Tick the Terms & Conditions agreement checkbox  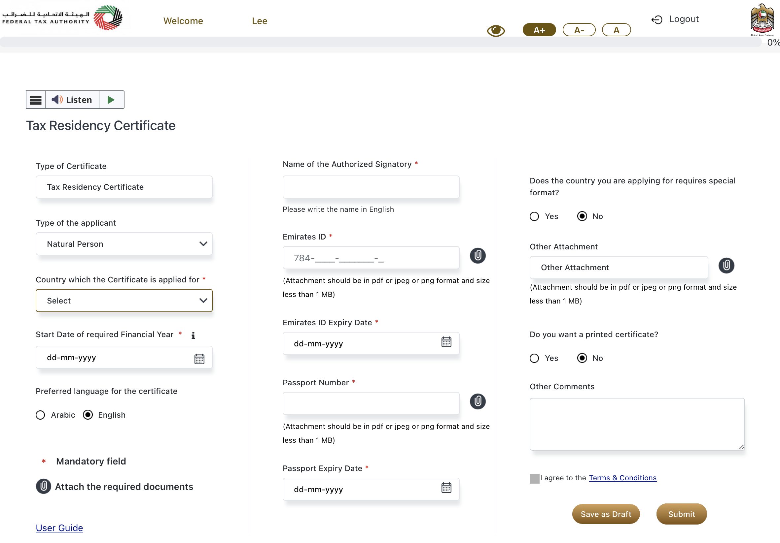(x=534, y=478)
